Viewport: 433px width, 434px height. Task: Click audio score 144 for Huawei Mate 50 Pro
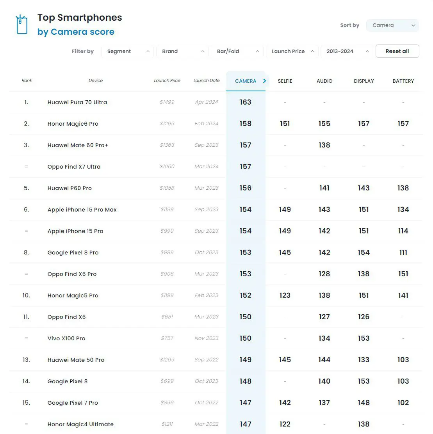pos(324,360)
